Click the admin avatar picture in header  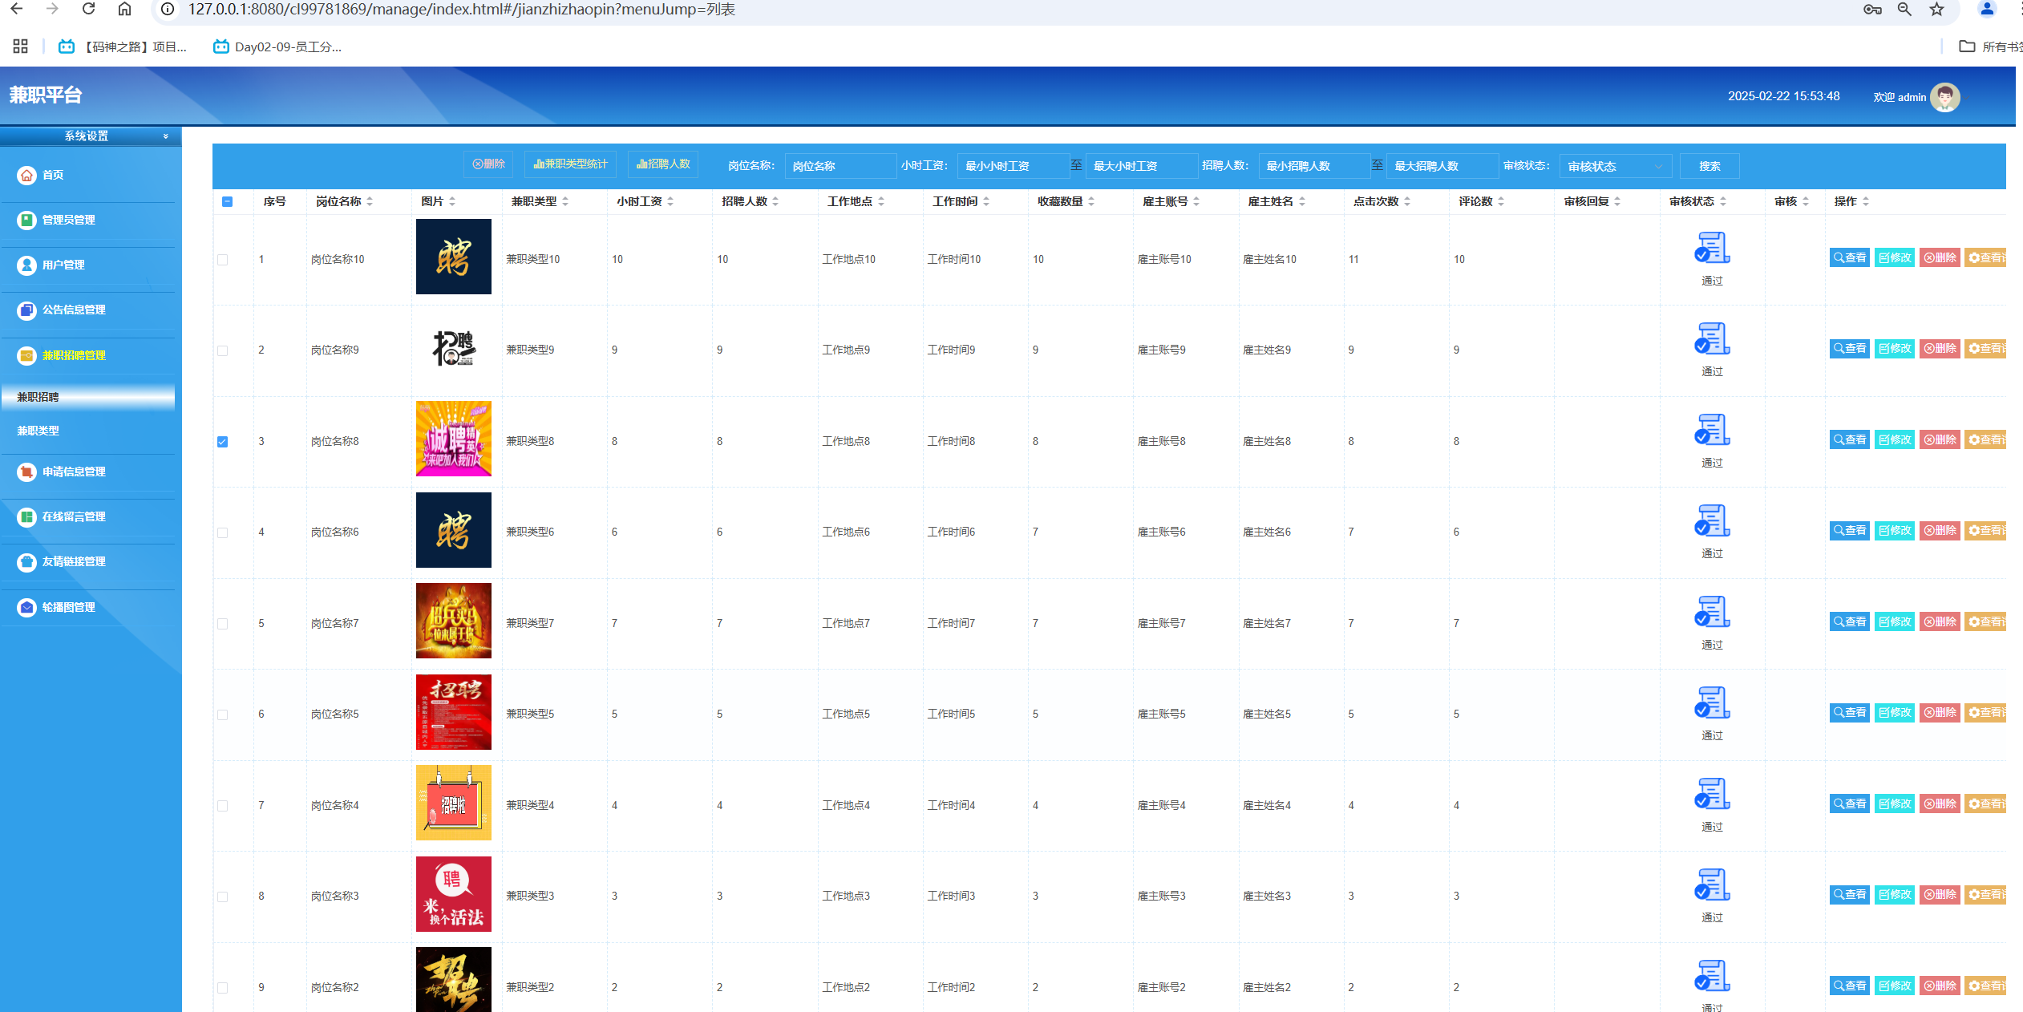[x=1944, y=97]
